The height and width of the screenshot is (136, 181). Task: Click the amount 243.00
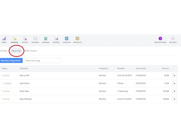166,91
